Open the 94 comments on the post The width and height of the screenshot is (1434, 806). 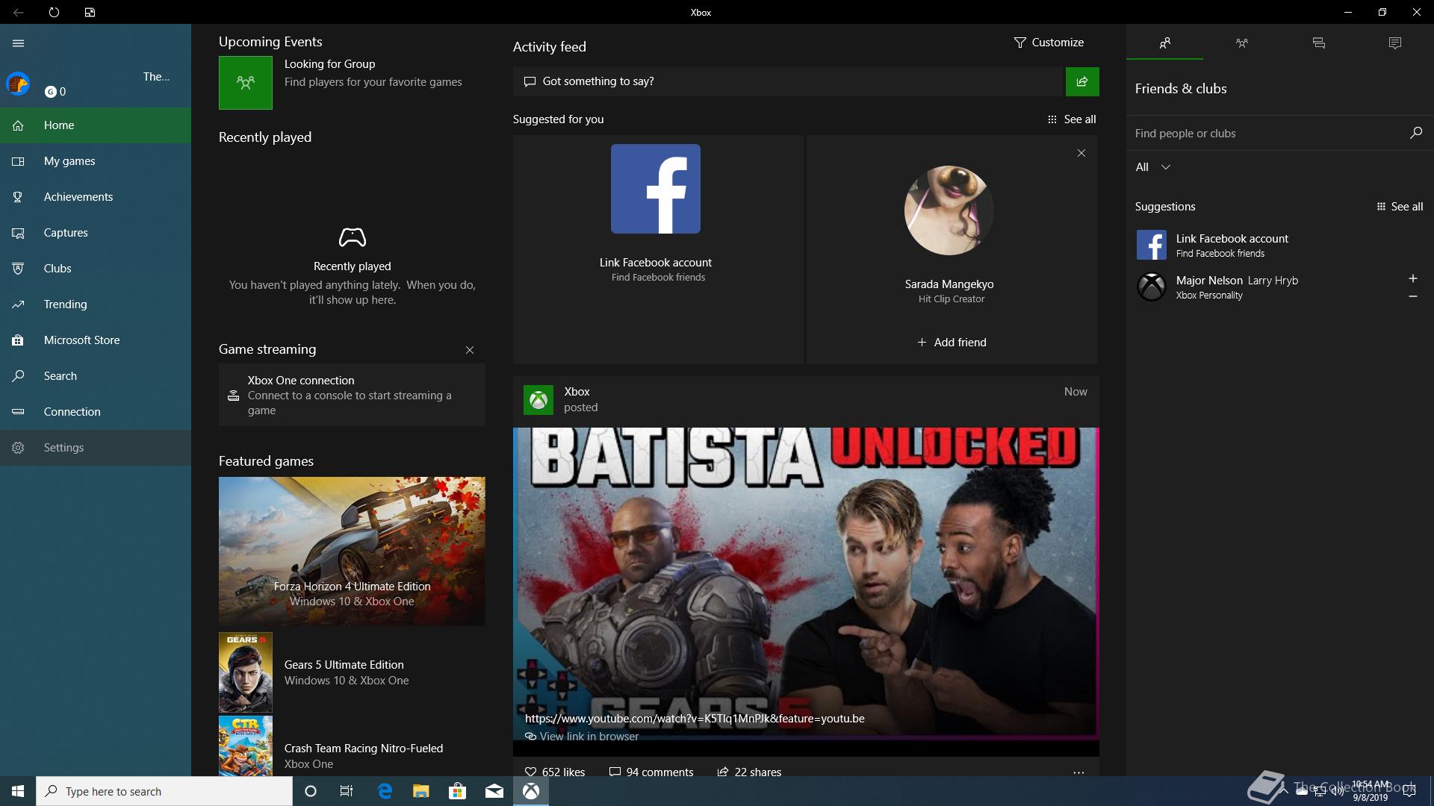click(x=651, y=772)
